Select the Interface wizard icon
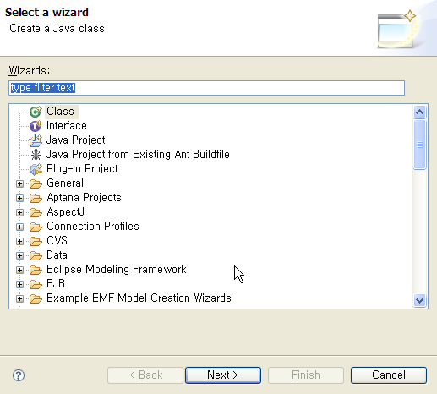The height and width of the screenshot is (394, 437). pyautogui.click(x=36, y=126)
